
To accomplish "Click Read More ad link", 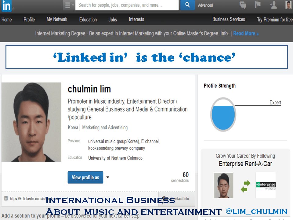I will (246, 34).
